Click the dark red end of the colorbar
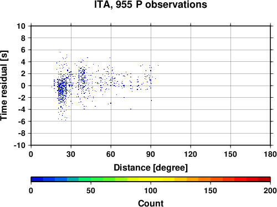This screenshot has width=277, height=207. tap(264, 179)
